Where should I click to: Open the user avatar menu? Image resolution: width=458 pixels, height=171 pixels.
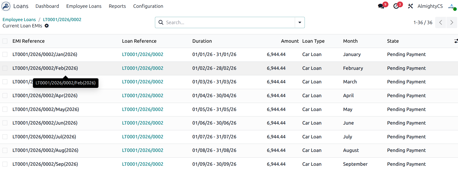tap(452, 7)
